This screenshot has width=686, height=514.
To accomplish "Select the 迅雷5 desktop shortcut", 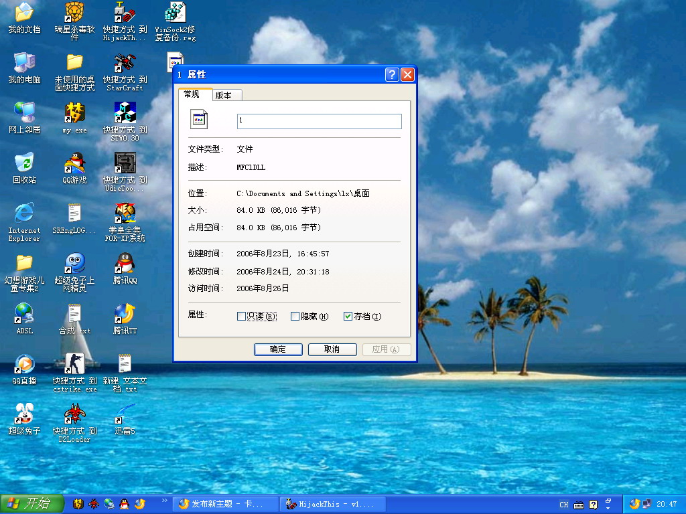I will (125, 414).
